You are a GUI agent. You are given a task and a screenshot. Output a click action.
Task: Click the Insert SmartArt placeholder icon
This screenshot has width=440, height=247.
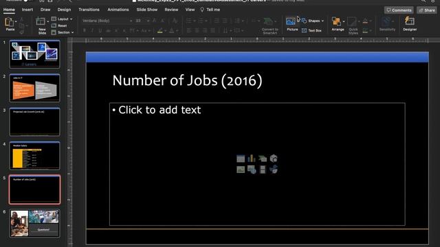coord(263,158)
